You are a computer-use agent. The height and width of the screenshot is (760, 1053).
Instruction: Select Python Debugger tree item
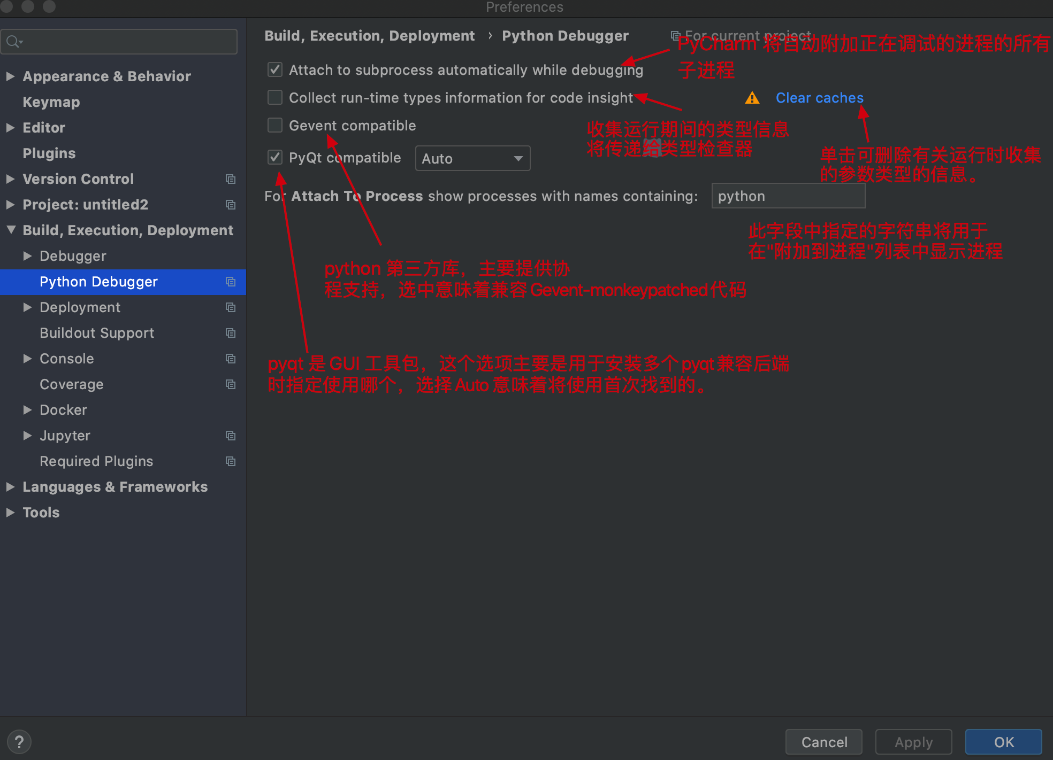click(123, 282)
